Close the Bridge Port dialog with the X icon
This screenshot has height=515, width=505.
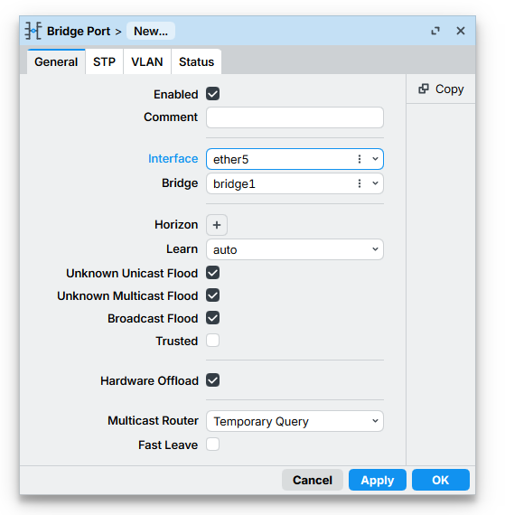pyautogui.click(x=461, y=31)
